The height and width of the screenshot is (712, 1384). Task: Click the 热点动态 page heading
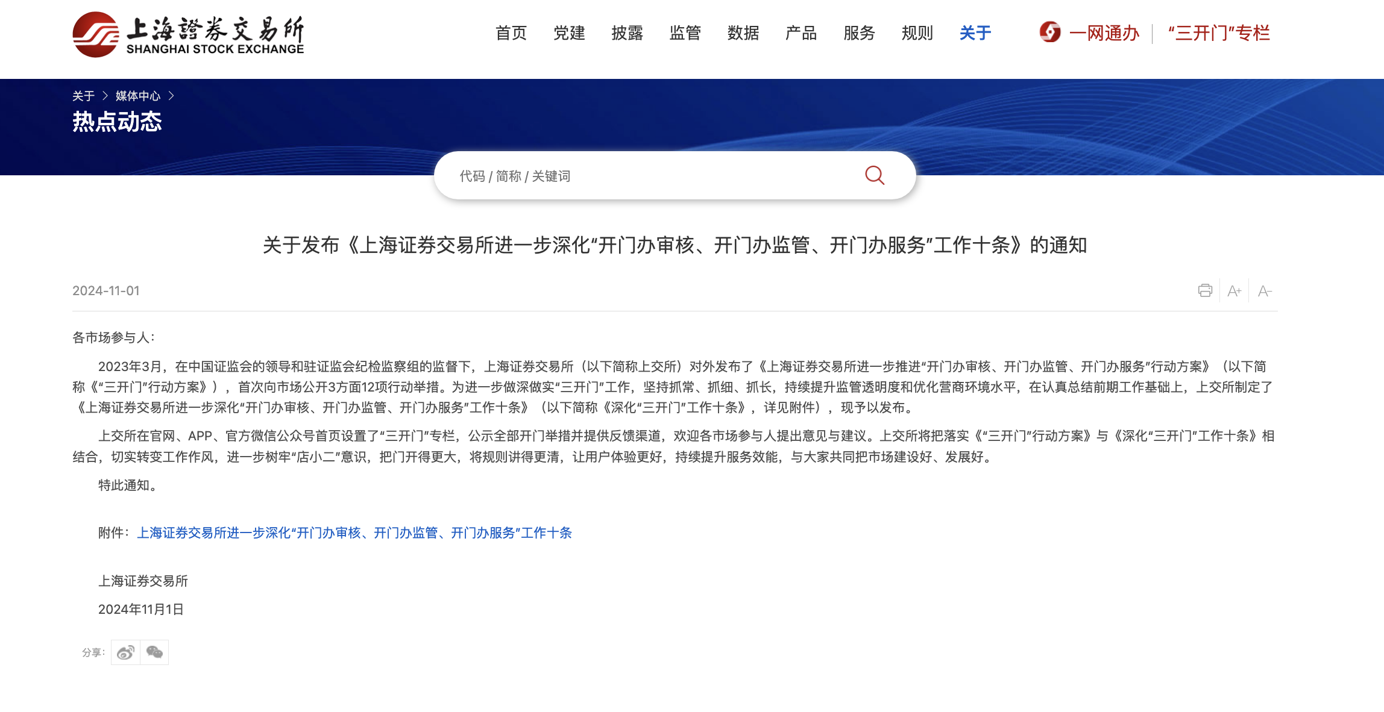point(117,122)
